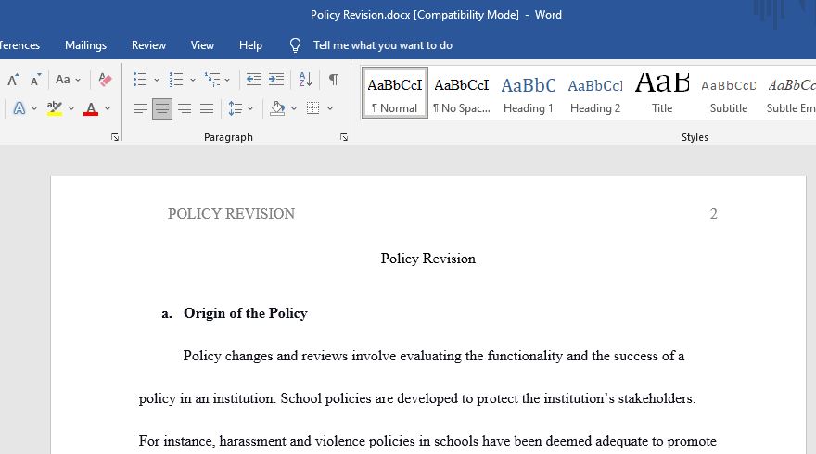
Task: Apply the Title style
Action: (x=662, y=93)
